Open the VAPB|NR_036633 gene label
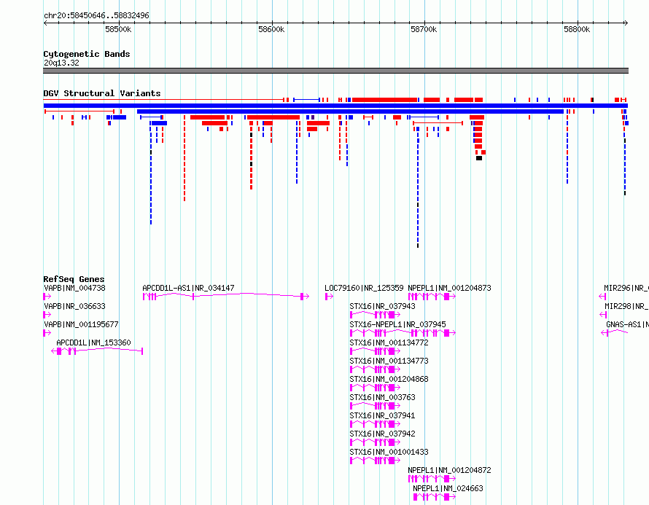Screen dimensions: 649x505 (74, 306)
